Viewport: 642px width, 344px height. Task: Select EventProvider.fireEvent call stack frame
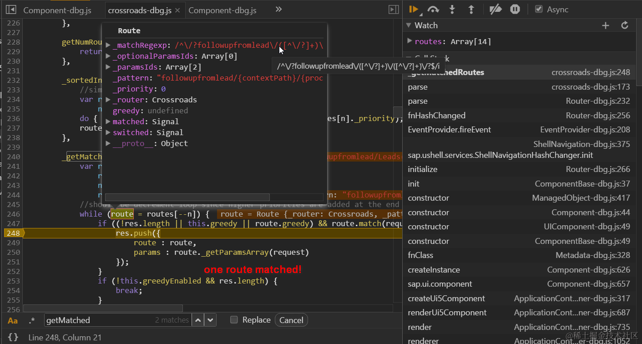point(519,130)
